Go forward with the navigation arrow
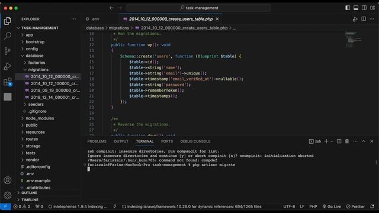Screen dimensions: 379x213 pos(120,8)
